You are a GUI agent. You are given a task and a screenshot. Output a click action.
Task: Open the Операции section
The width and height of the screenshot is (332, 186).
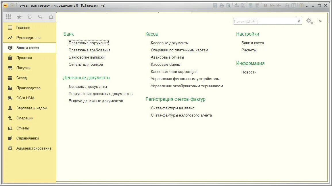(30, 118)
